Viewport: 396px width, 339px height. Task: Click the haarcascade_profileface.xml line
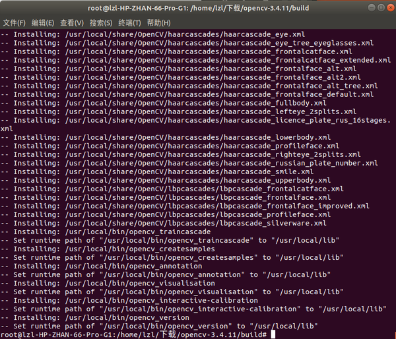coord(170,146)
